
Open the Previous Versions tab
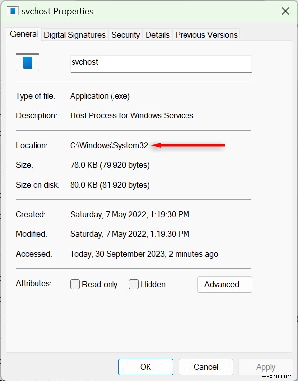point(206,35)
